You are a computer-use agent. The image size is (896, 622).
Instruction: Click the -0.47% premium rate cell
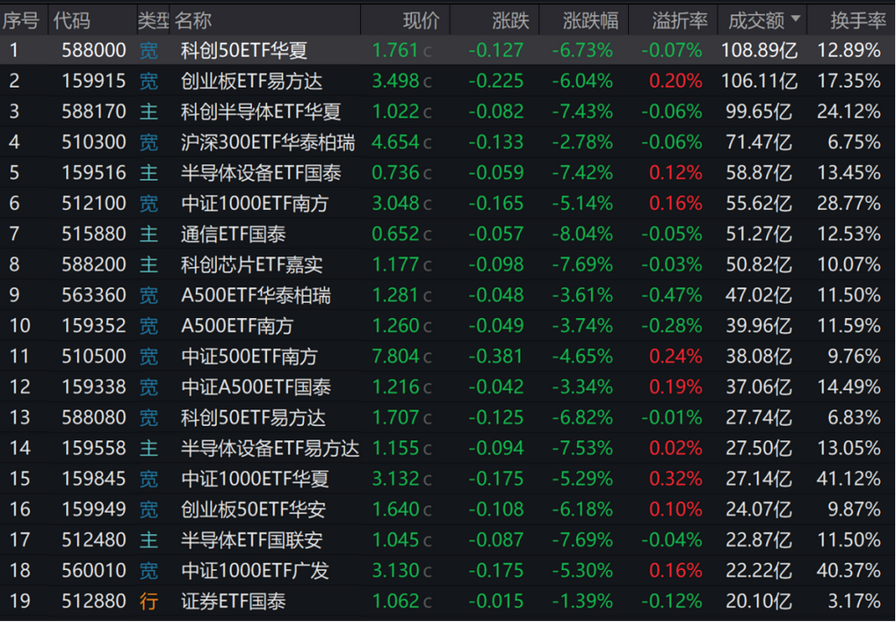671,295
